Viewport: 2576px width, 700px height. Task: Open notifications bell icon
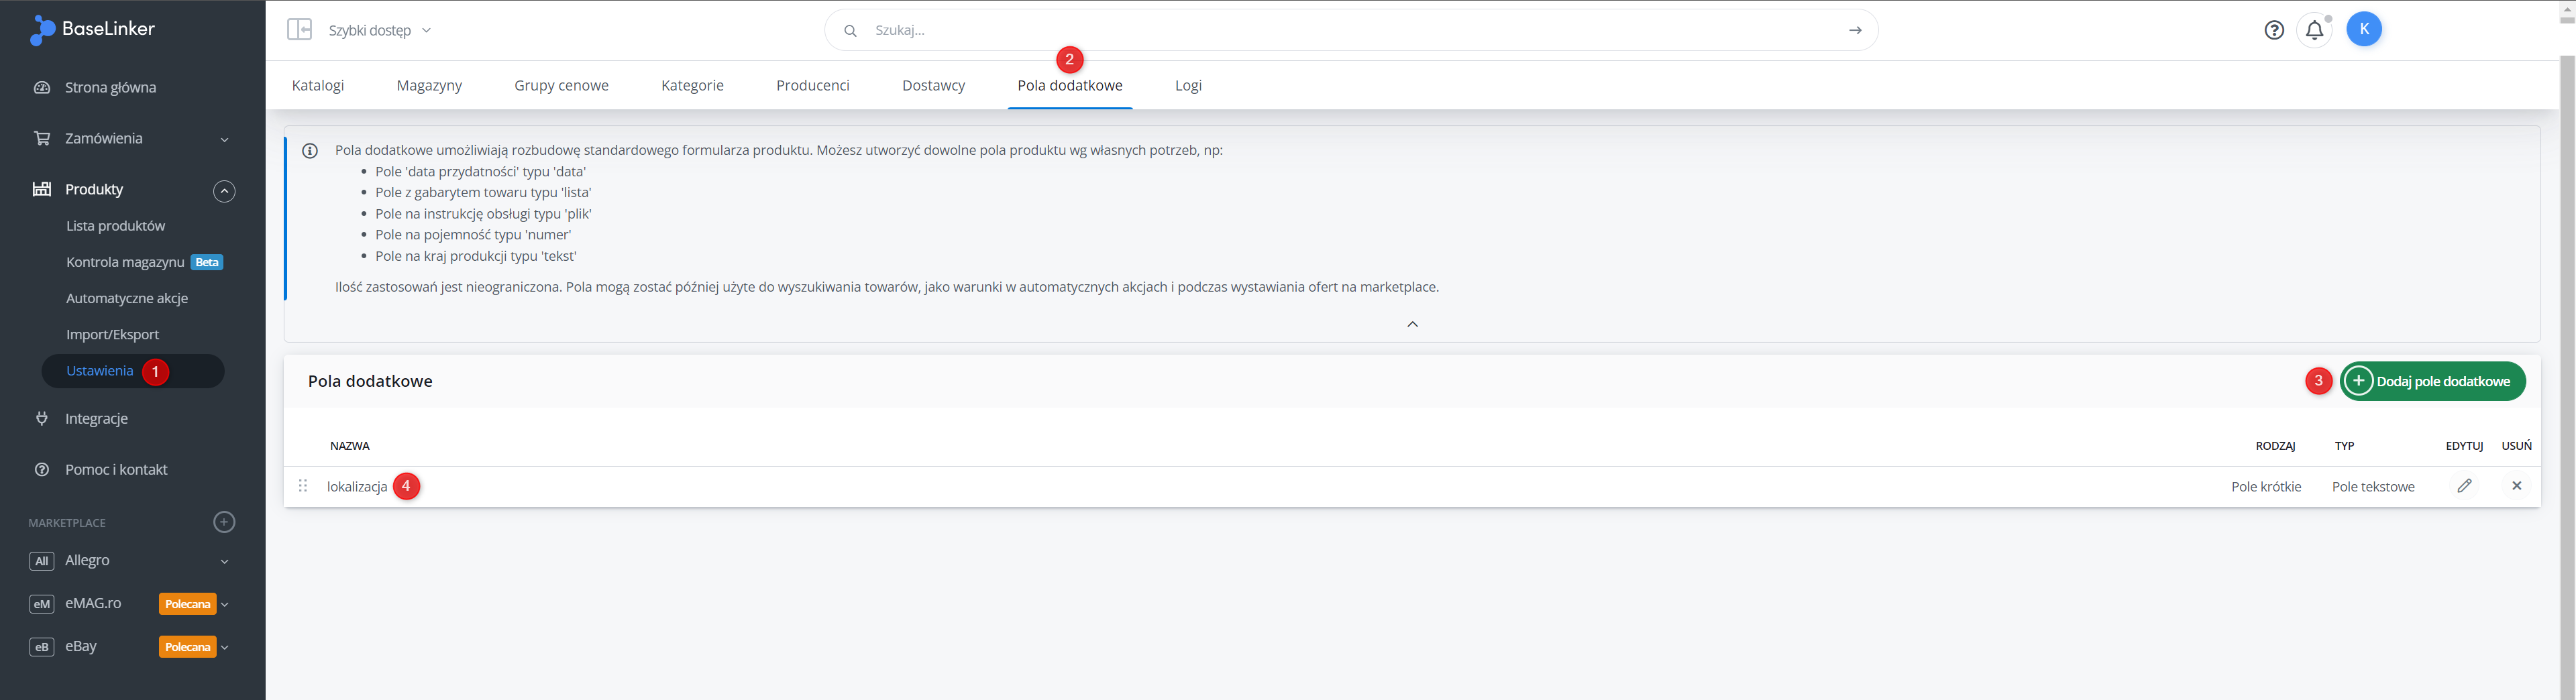(2314, 30)
